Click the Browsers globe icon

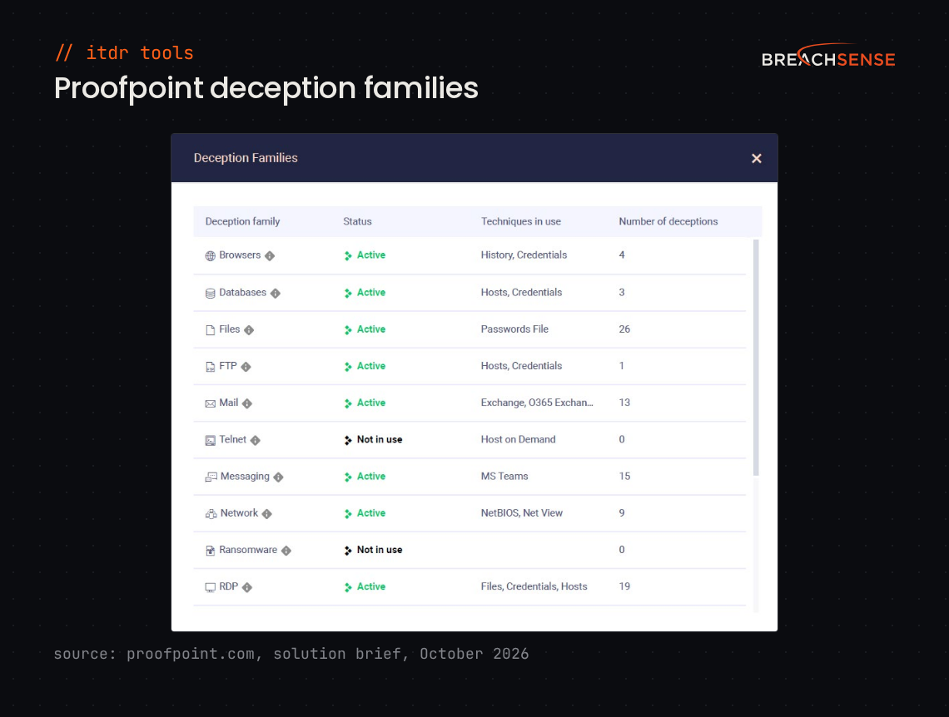coord(210,255)
